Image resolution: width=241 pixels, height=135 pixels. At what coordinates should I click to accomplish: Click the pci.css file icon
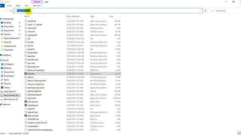pyautogui.click(x=26, y=46)
